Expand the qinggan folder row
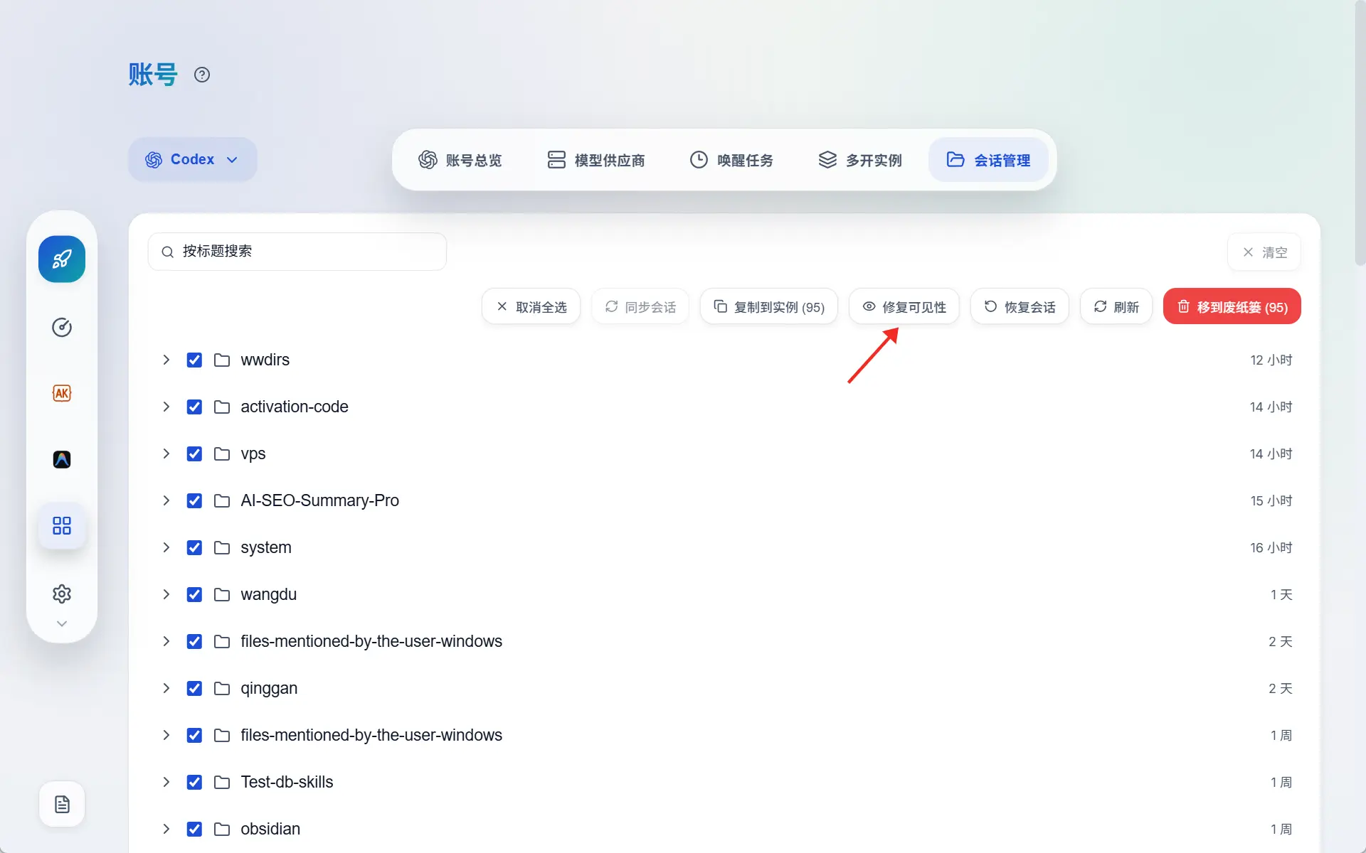Image resolution: width=1366 pixels, height=853 pixels. 166,688
